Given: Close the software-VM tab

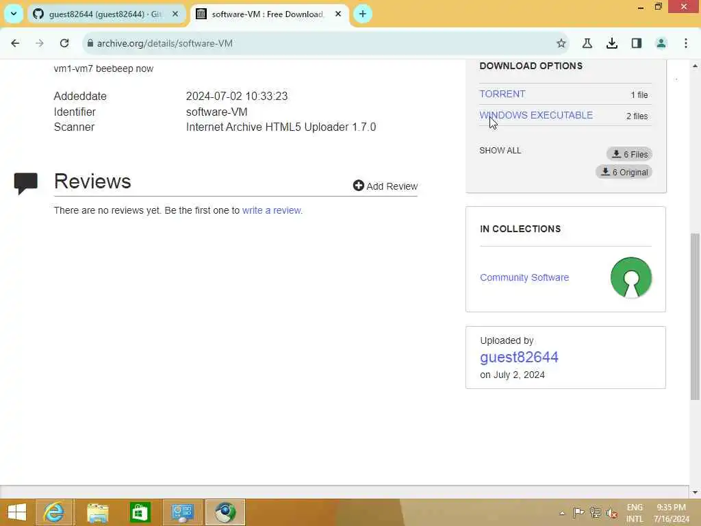Looking at the screenshot, I should tap(338, 14).
